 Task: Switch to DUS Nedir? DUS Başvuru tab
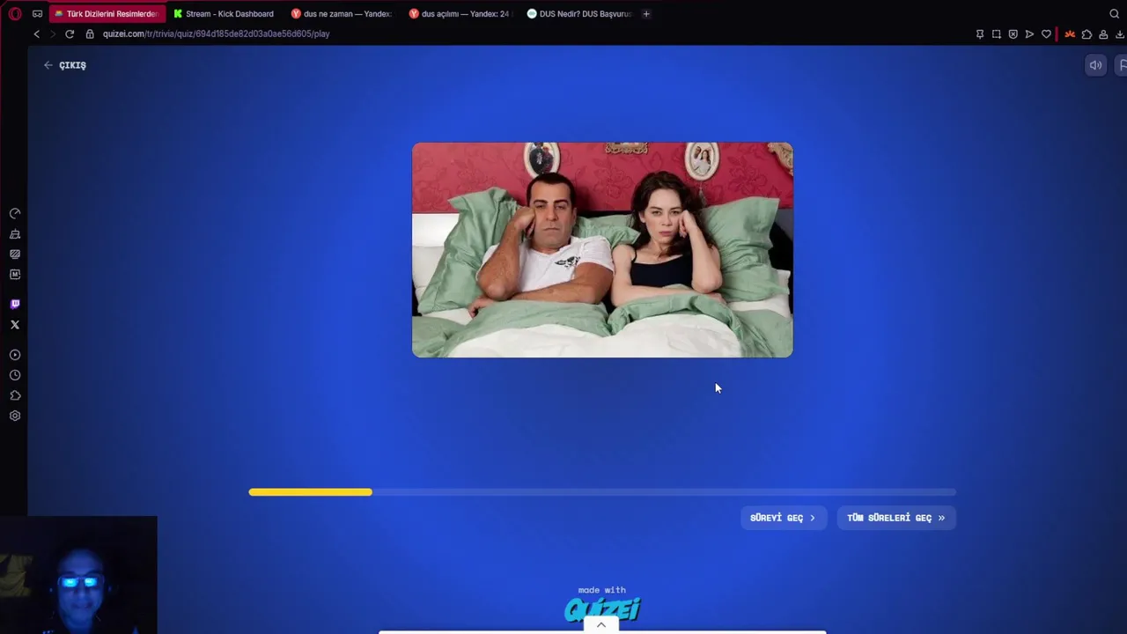coord(578,13)
